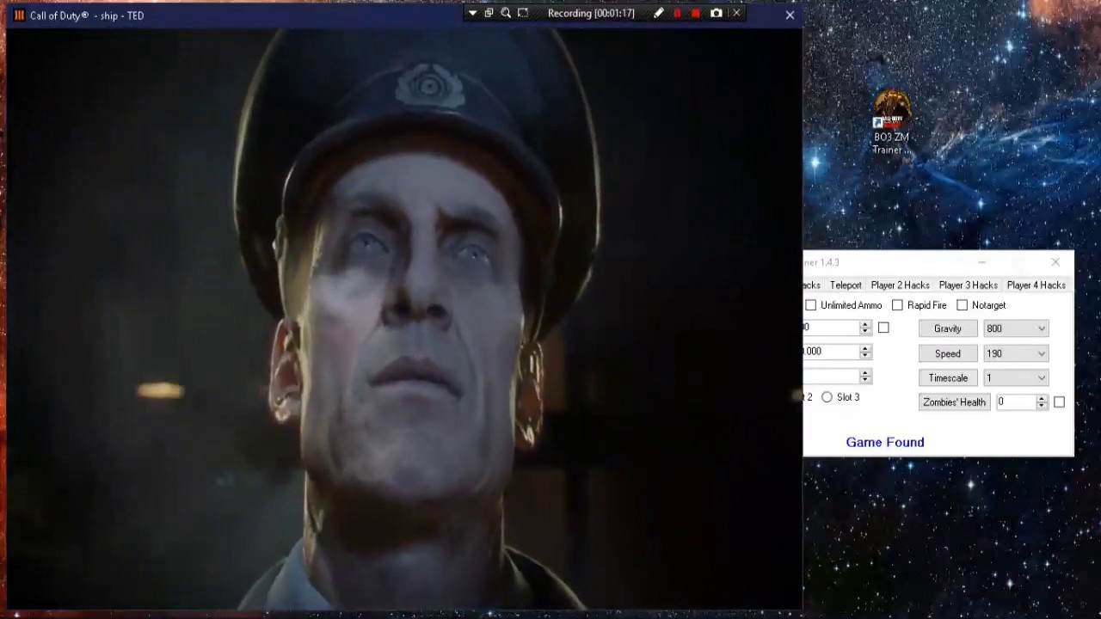Click the magnifier zoom icon in recording toolbar
This screenshot has height=619, width=1101.
(506, 13)
